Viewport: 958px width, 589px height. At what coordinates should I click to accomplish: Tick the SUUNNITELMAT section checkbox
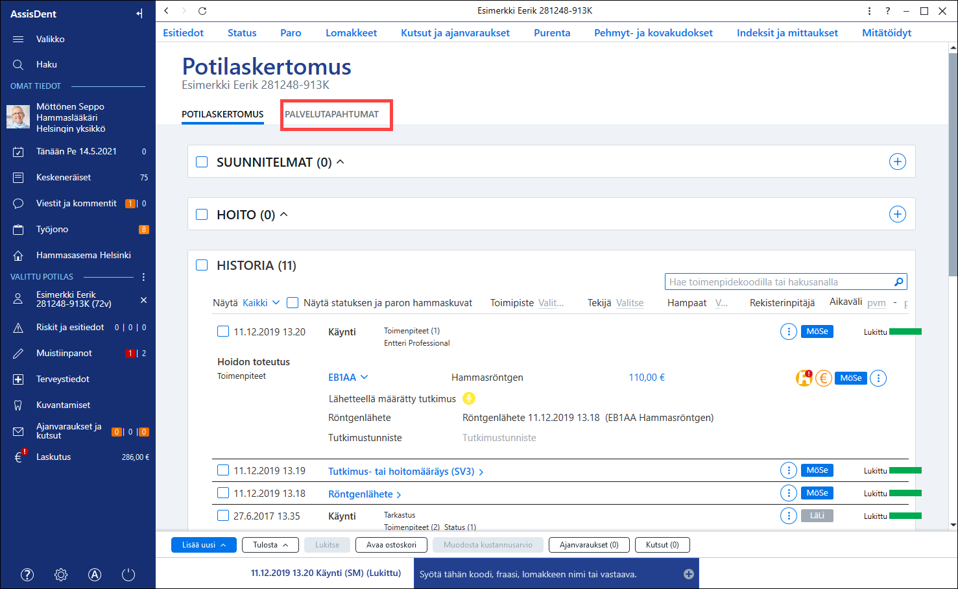coord(202,162)
